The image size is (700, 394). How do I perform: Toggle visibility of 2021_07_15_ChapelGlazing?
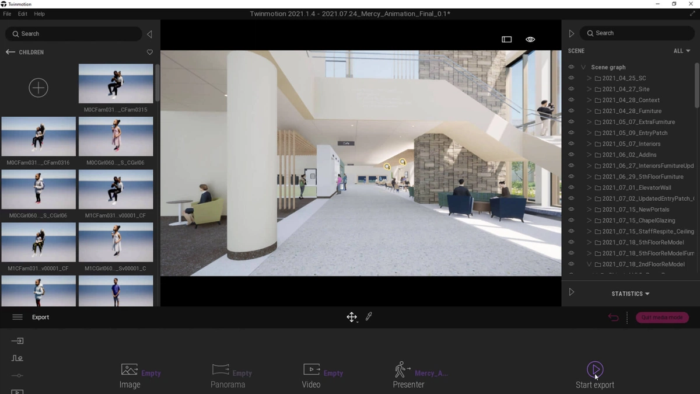coord(571,220)
